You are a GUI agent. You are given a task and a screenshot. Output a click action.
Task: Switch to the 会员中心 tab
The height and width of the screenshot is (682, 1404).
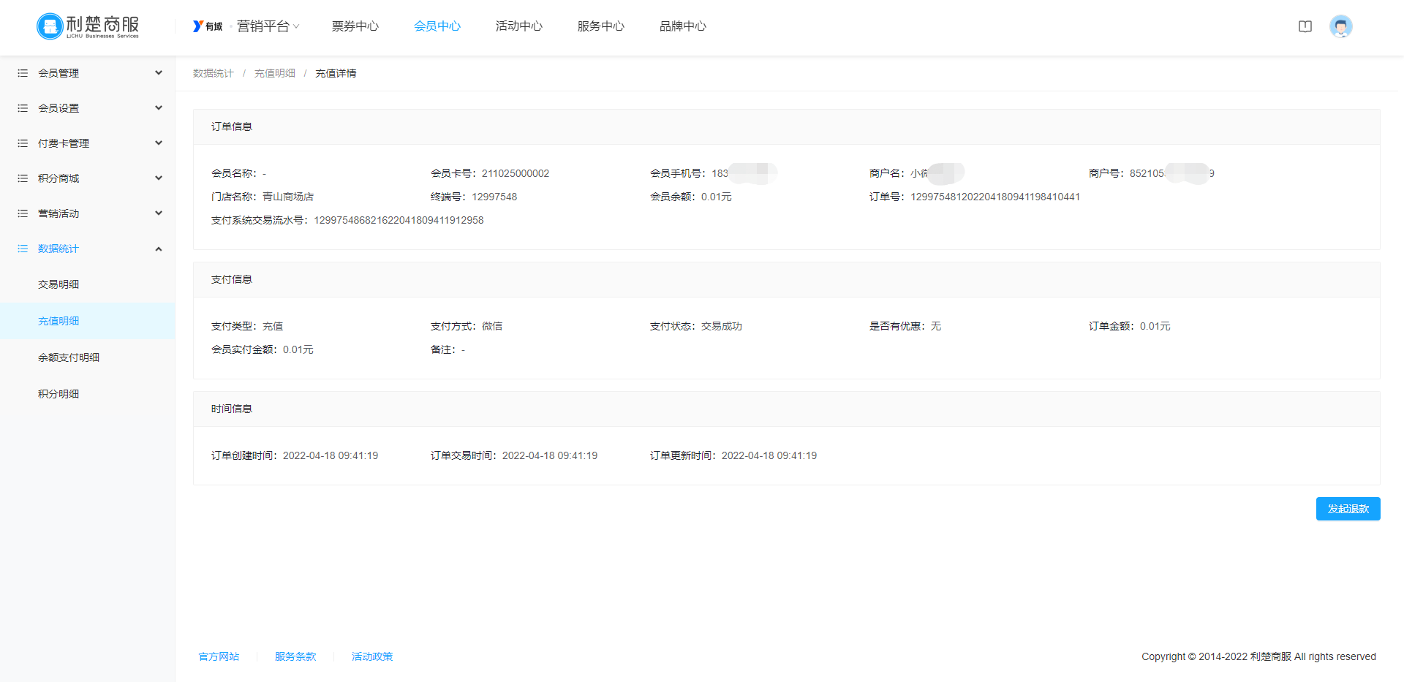[x=437, y=26]
